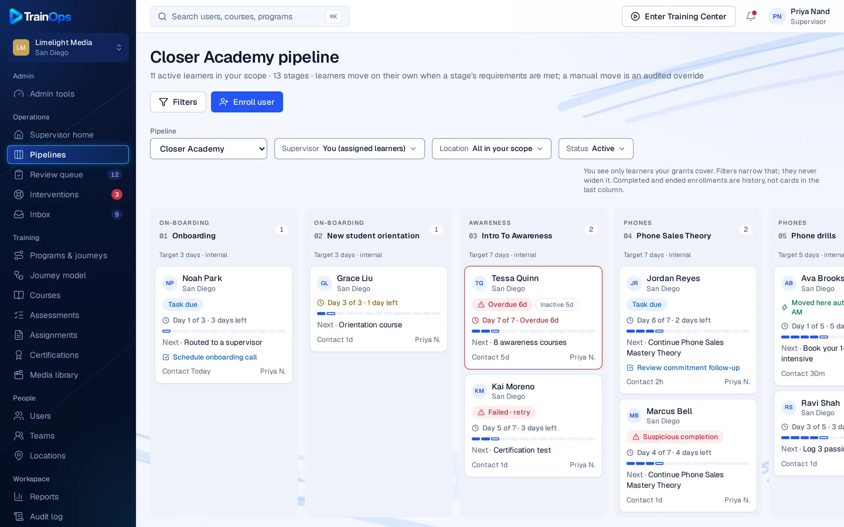Click the Failed · retry badge
The image size is (844, 527).
click(x=504, y=412)
